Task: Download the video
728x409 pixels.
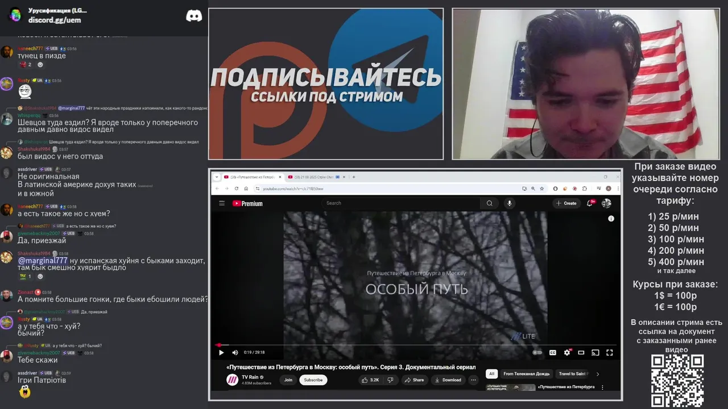Action: click(x=448, y=380)
